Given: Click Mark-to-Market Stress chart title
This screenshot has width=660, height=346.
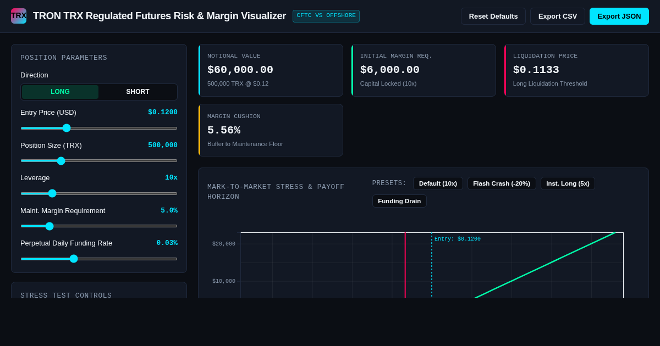Looking at the screenshot, I should pyautogui.click(x=276, y=192).
